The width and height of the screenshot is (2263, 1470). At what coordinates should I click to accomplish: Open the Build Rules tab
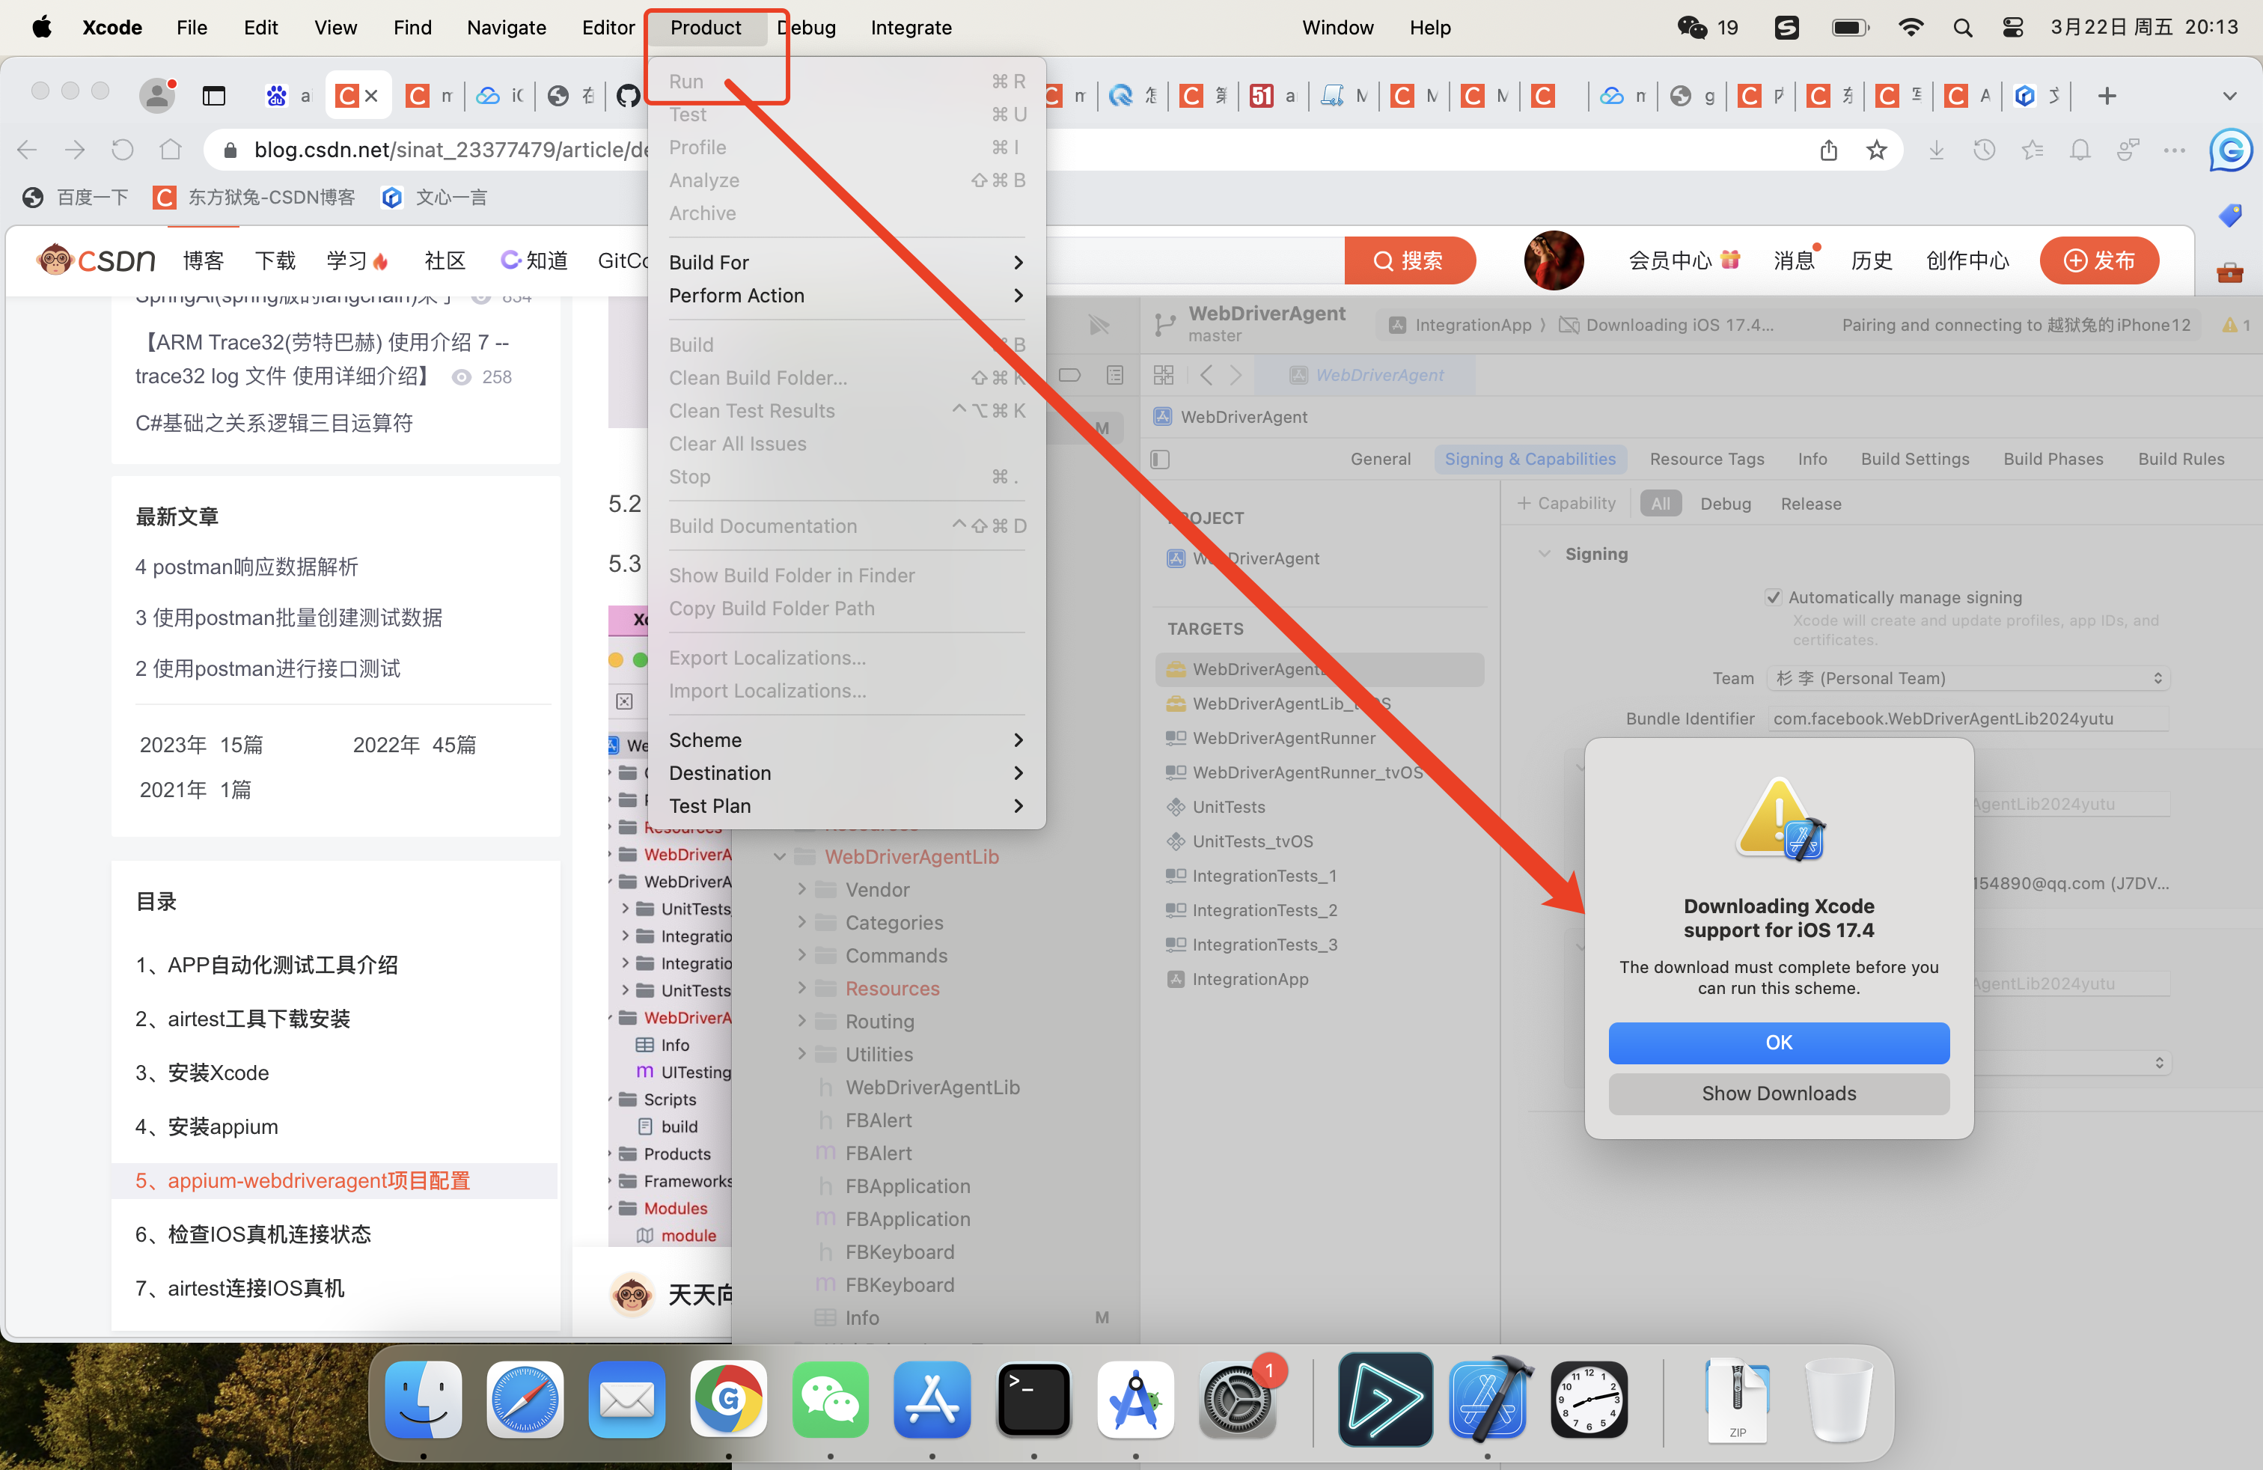(x=2181, y=460)
